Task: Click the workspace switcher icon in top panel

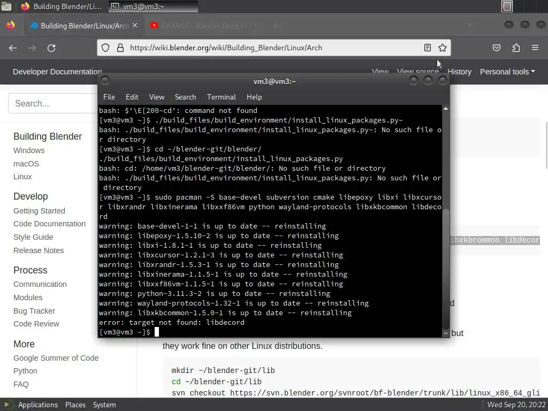Action: (x=507, y=6)
